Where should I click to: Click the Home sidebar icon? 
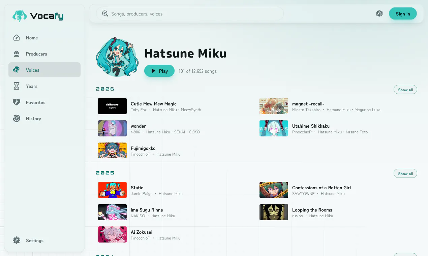click(x=17, y=38)
